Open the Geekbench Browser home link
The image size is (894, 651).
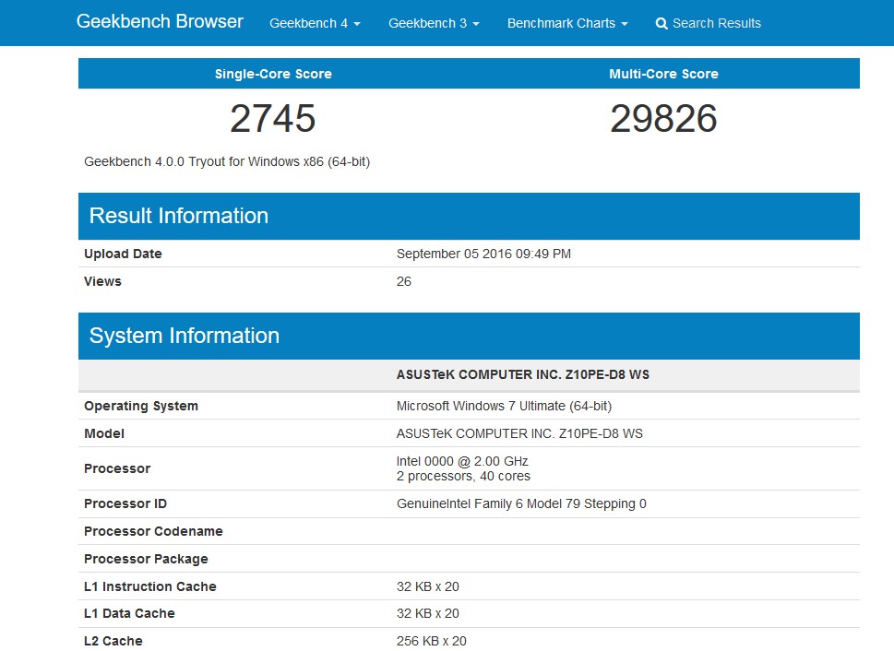[160, 21]
